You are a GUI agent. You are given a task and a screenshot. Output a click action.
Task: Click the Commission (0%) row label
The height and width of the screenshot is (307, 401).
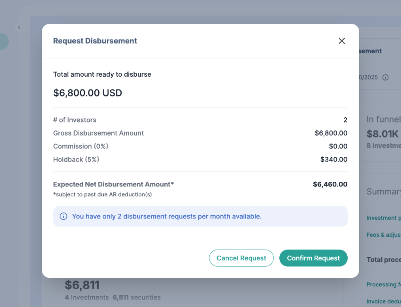coord(81,146)
